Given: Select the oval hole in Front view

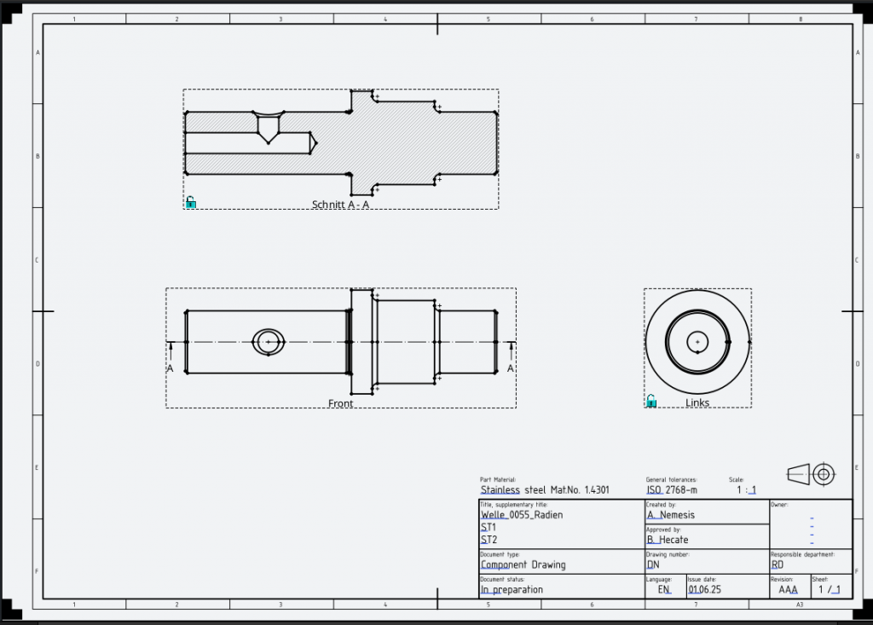Looking at the screenshot, I should [x=269, y=341].
